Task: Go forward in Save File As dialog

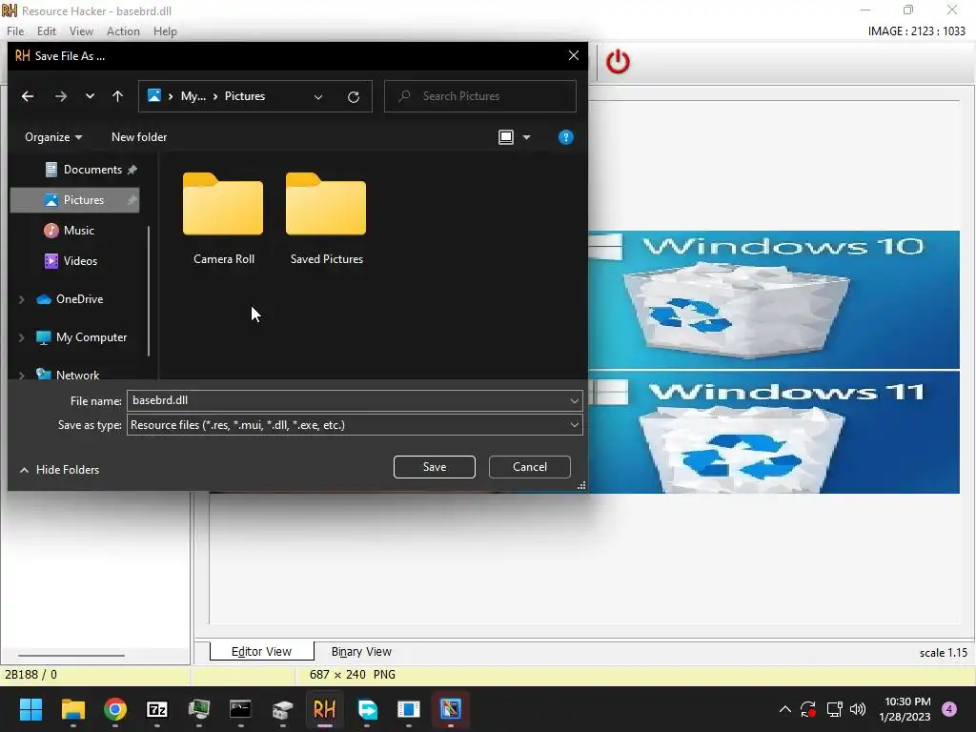Action: 60,96
